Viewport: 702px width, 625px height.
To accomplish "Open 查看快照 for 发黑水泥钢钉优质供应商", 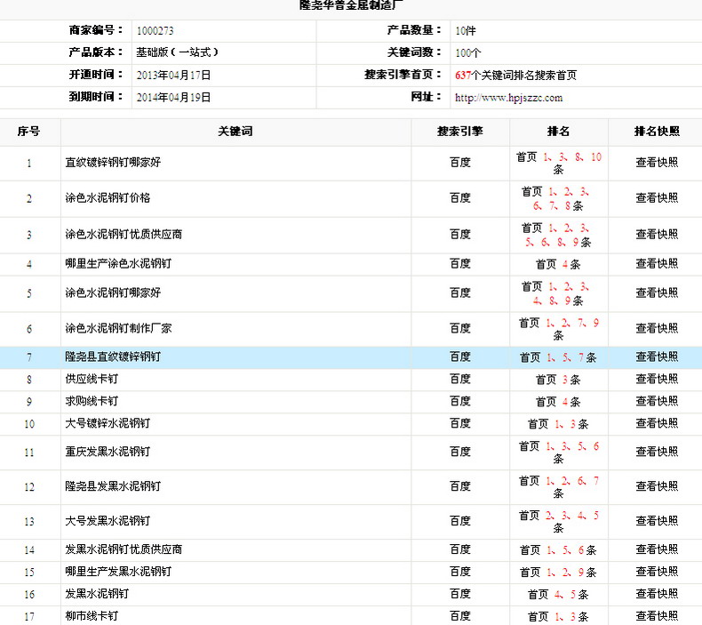I will pos(657,549).
